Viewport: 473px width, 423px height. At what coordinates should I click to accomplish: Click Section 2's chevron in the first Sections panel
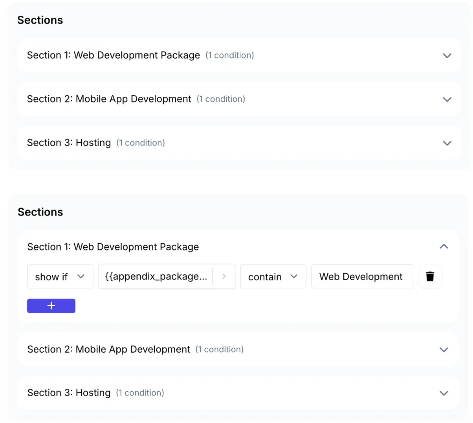447,99
